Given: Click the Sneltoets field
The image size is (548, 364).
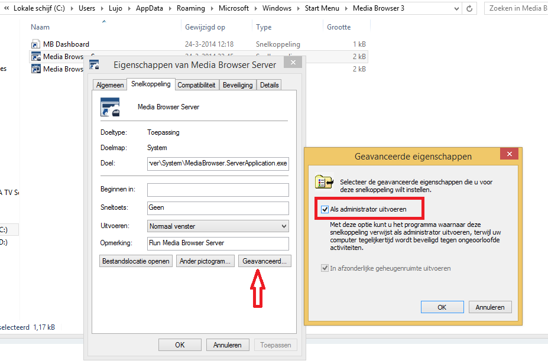Looking at the screenshot, I should tap(218, 208).
